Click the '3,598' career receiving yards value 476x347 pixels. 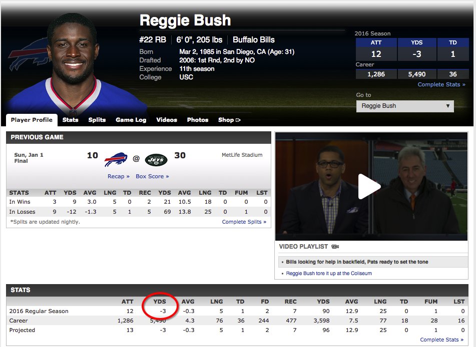[321, 321]
